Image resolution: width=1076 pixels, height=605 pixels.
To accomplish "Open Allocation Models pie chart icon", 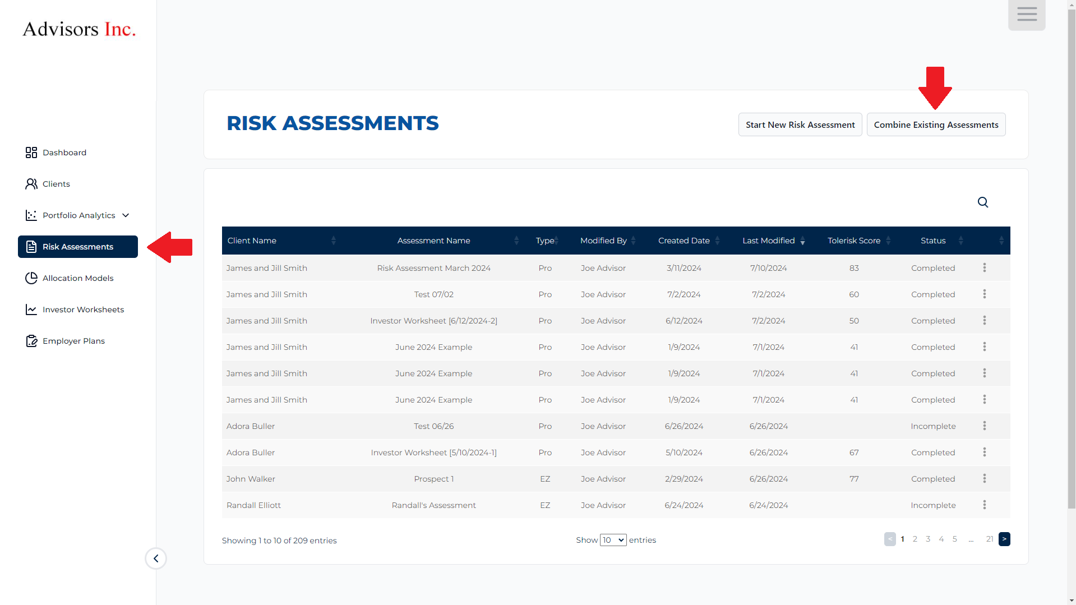I will pyautogui.click(x=31, y=278).
